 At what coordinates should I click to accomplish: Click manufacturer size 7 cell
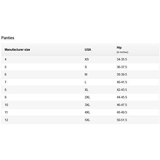click(x=5, y=82)
